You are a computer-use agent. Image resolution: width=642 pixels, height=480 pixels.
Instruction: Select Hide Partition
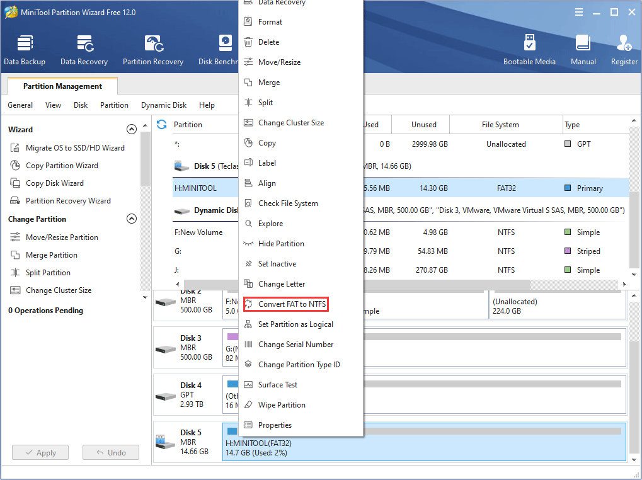301,244
